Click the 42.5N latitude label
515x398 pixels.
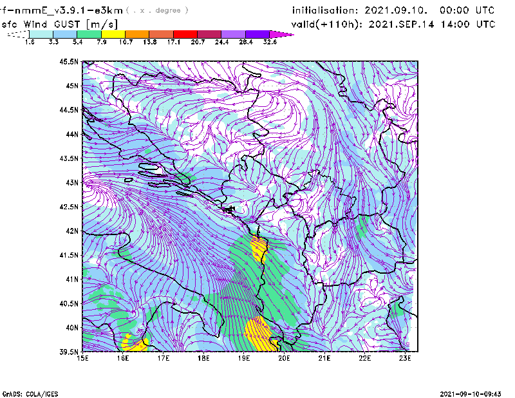[69, 207]
